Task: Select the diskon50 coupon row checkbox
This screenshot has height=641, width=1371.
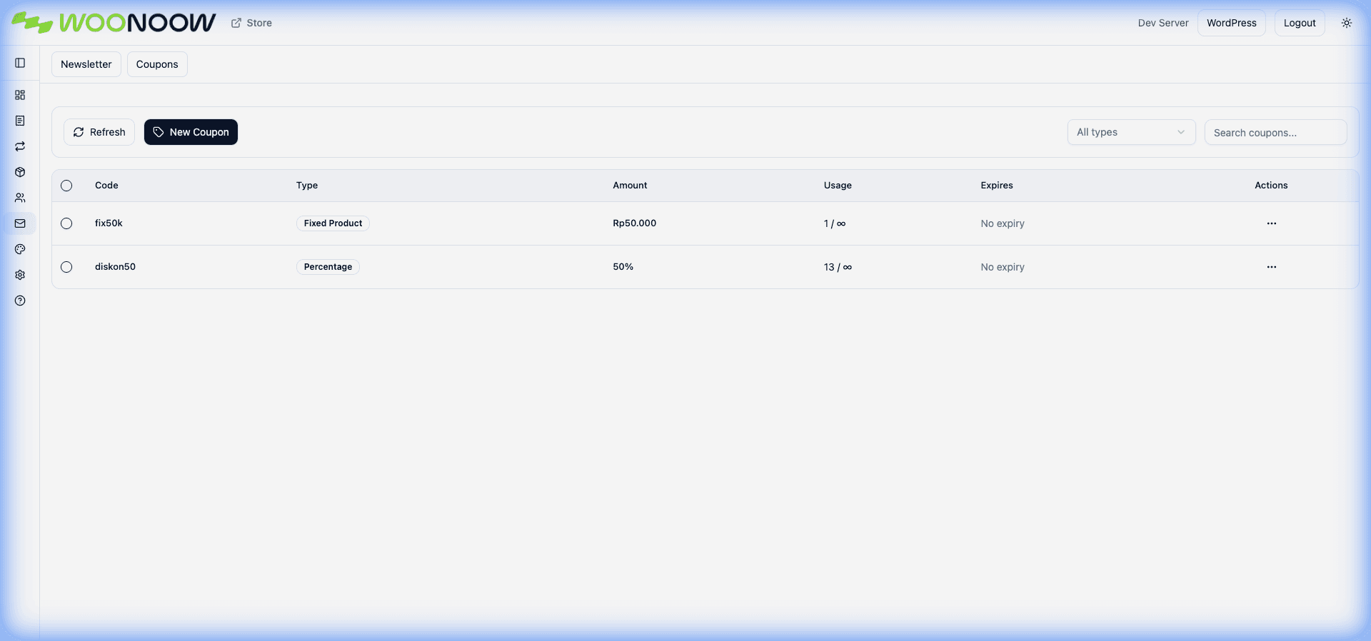Action: (x=66, y=267)
